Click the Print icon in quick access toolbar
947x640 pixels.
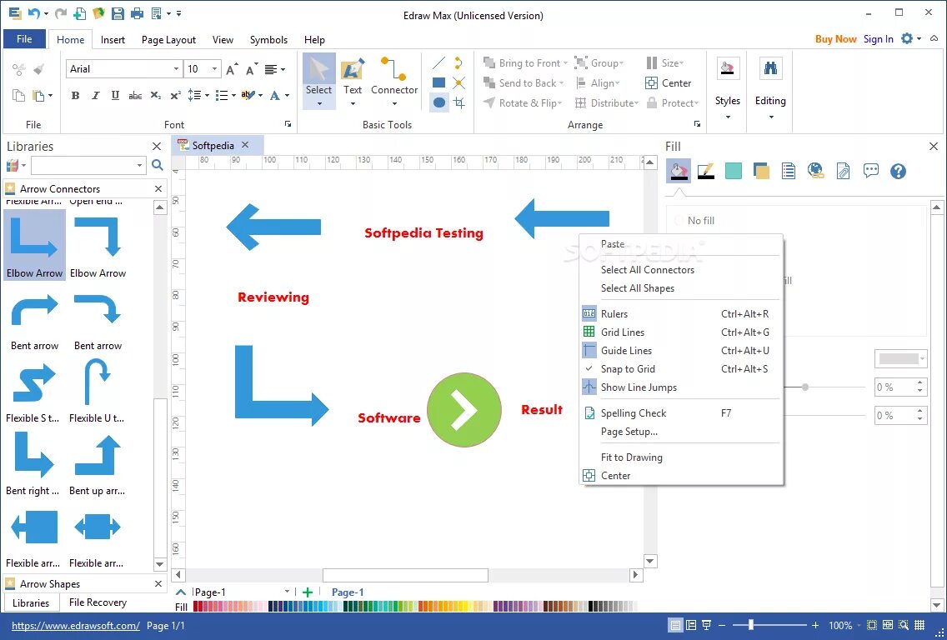click(137, 12)
